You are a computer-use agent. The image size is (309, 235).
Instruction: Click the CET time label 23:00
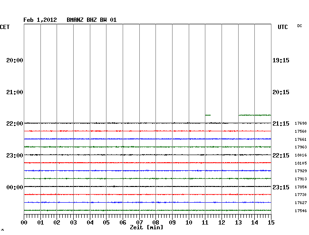15,156
